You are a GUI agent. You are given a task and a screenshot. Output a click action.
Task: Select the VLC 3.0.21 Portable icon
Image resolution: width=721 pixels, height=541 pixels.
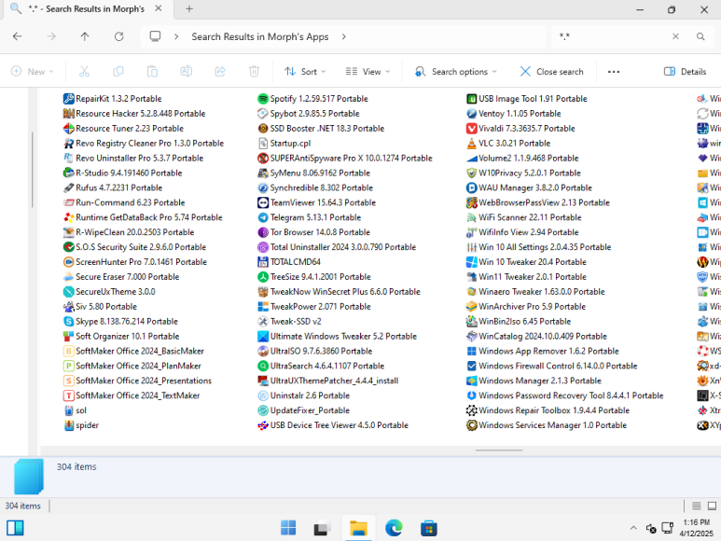click(x=472, y=144)
